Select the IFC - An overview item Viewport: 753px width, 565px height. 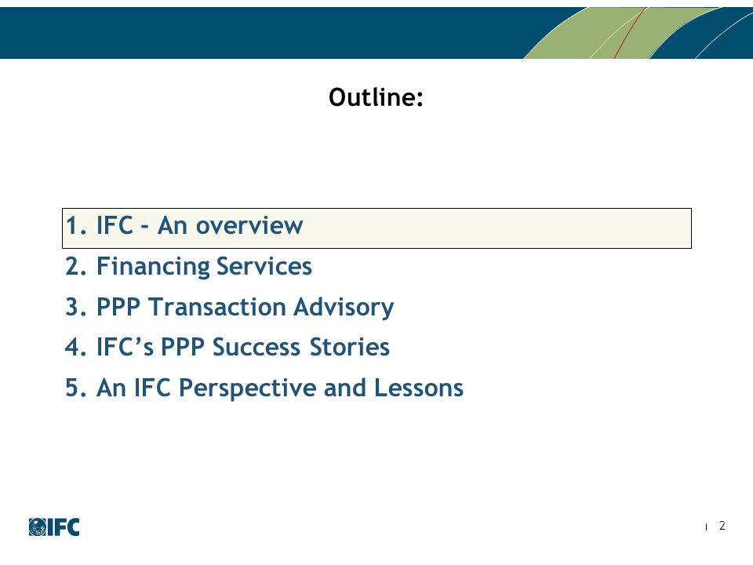coord(184,226)
